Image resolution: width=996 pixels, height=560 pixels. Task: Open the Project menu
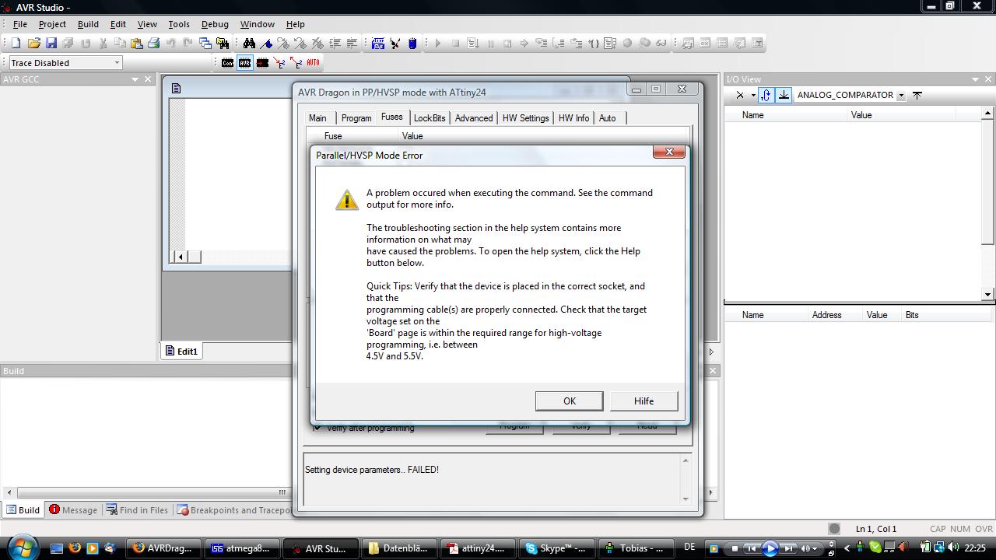[x=52, y=24]
